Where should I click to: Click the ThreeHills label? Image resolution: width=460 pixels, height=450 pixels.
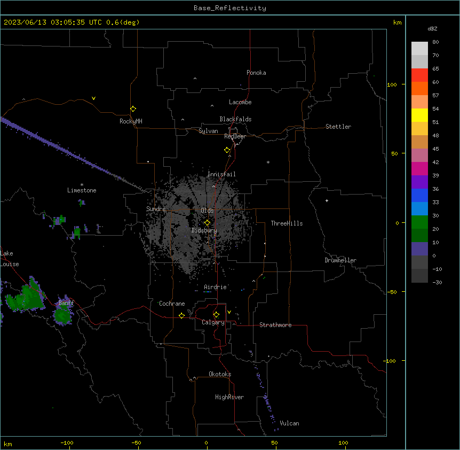[287, 223]
